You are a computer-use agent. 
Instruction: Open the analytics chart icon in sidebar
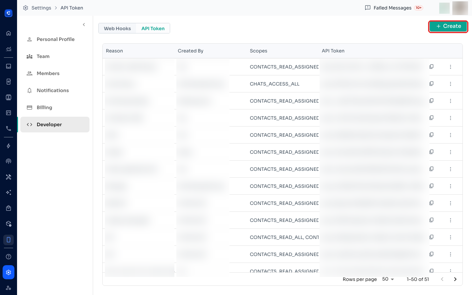pyautogui.click(x=9, y=49)
